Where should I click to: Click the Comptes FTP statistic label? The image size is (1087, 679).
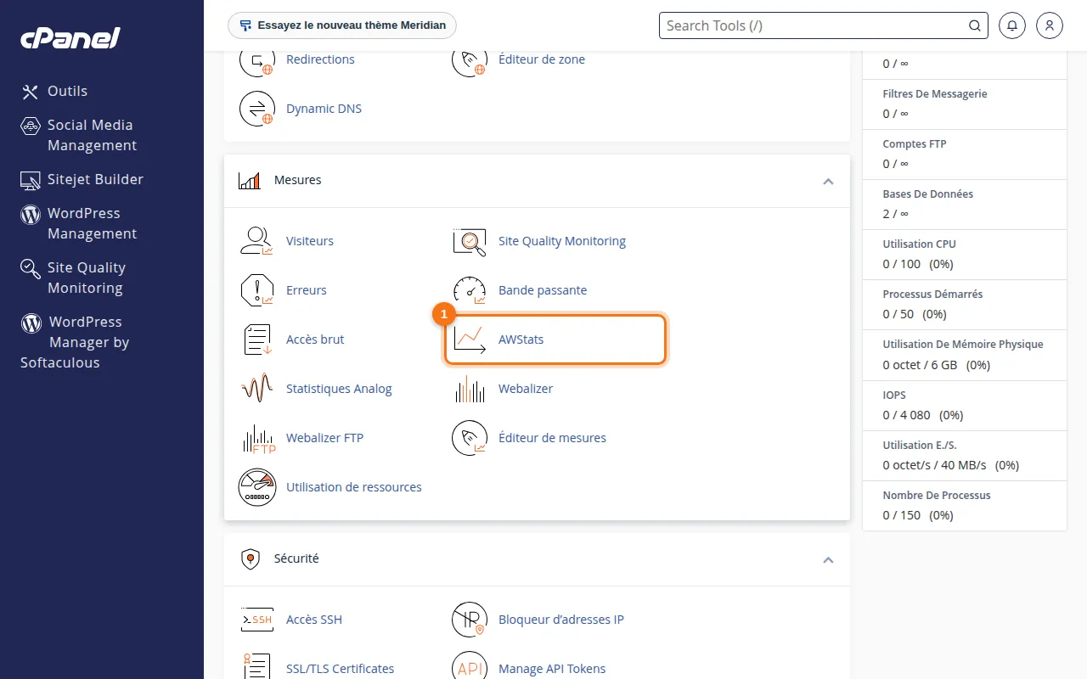coord(915,144)
